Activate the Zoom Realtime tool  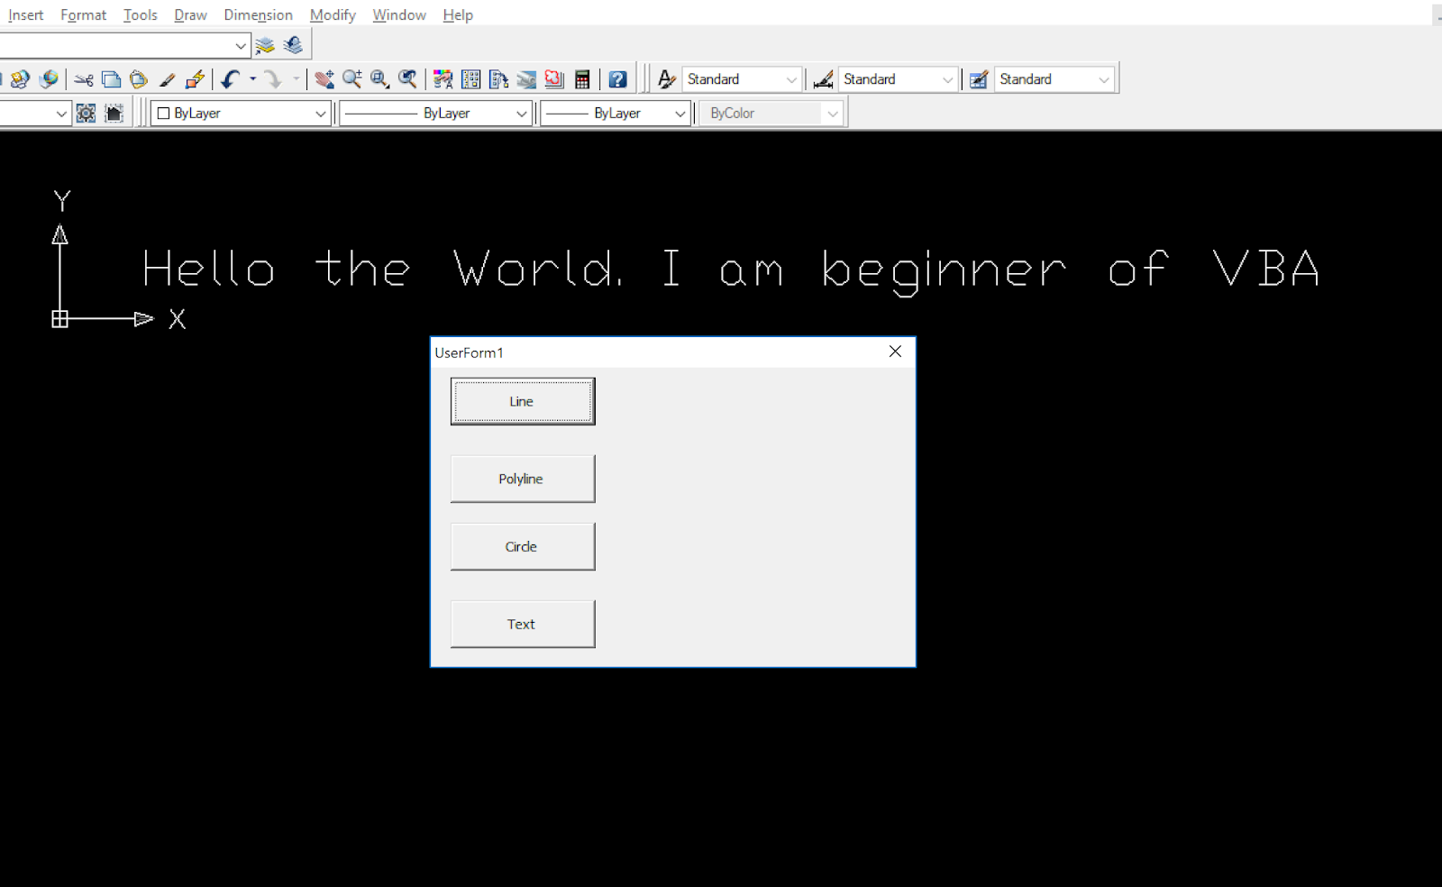(x=352, y=79)
